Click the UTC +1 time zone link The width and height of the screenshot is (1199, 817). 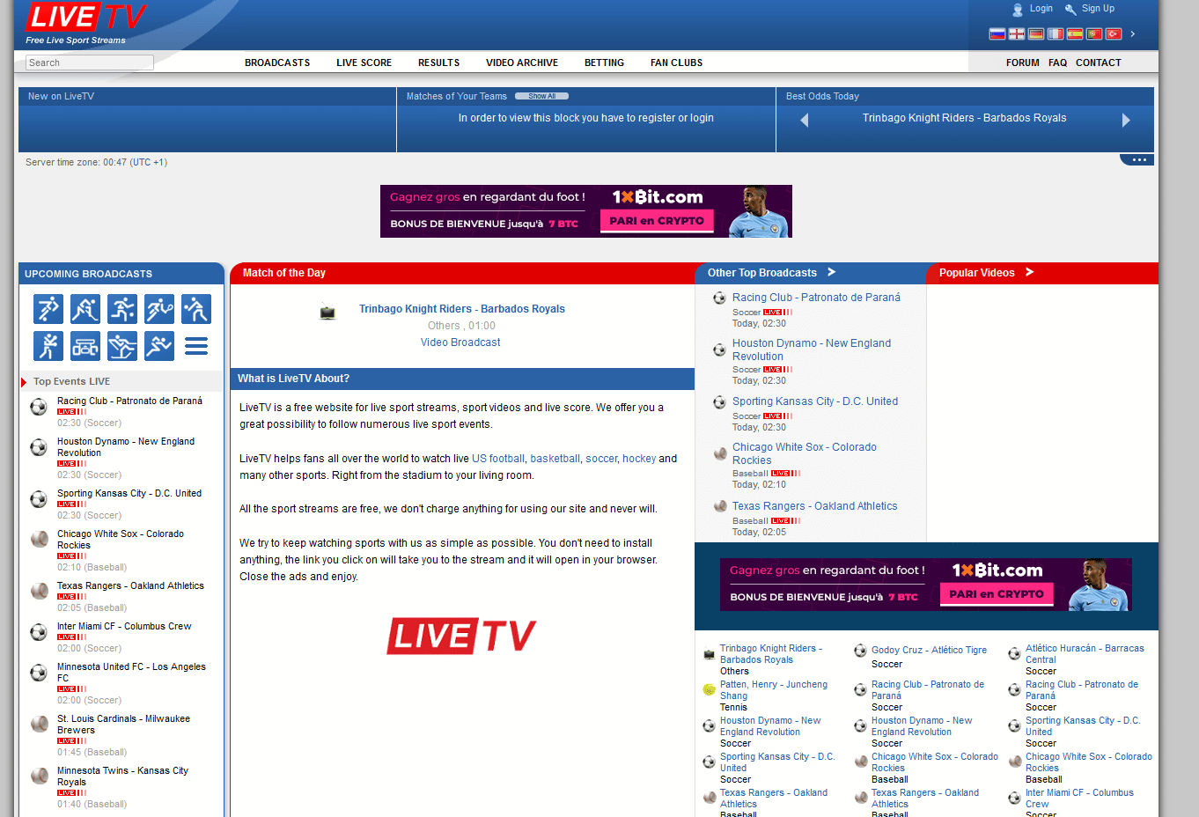click(148, 162)
